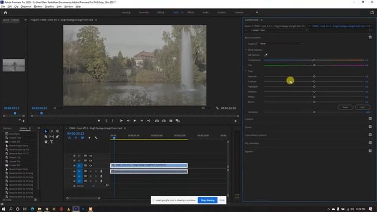Click Stop sharing button

click(207, 200)
